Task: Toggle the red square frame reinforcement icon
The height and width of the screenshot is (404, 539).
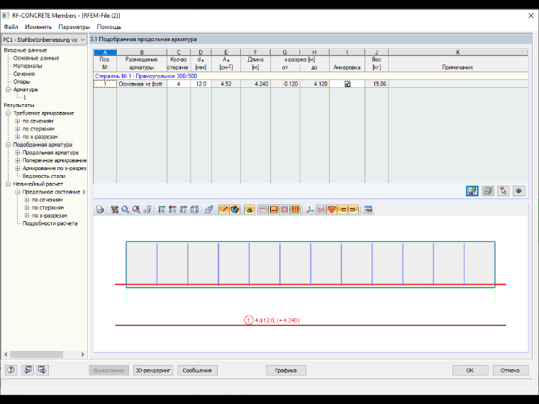Action: point(284,210)
